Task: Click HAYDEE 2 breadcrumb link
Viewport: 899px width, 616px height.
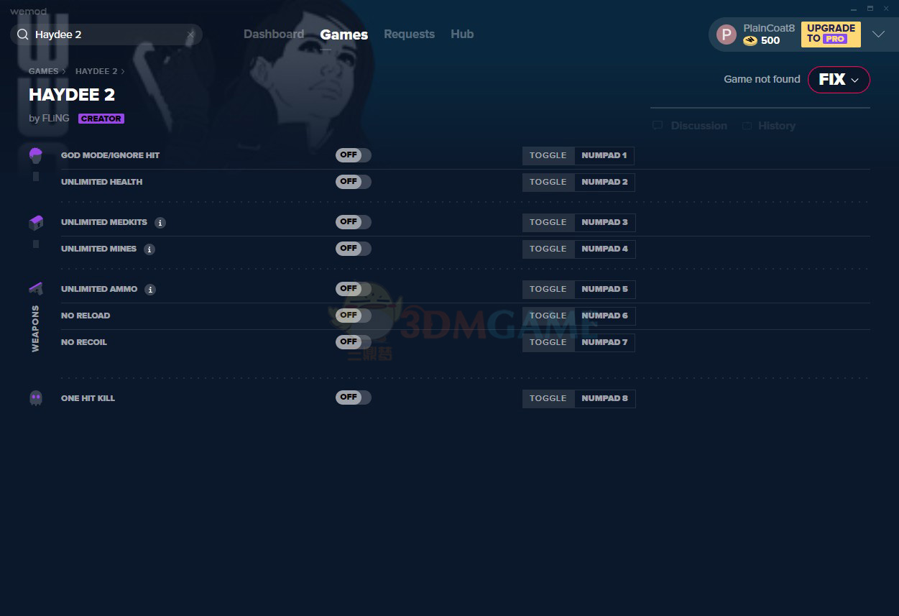Action: pyautogui.click(x=96, y=71)
